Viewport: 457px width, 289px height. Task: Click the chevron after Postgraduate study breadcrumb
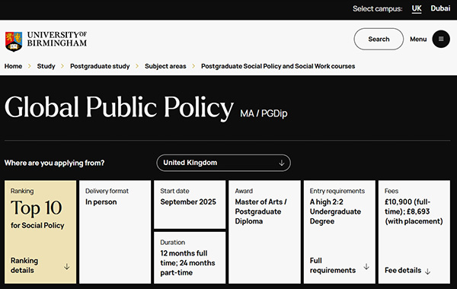(x=137, y=66)
